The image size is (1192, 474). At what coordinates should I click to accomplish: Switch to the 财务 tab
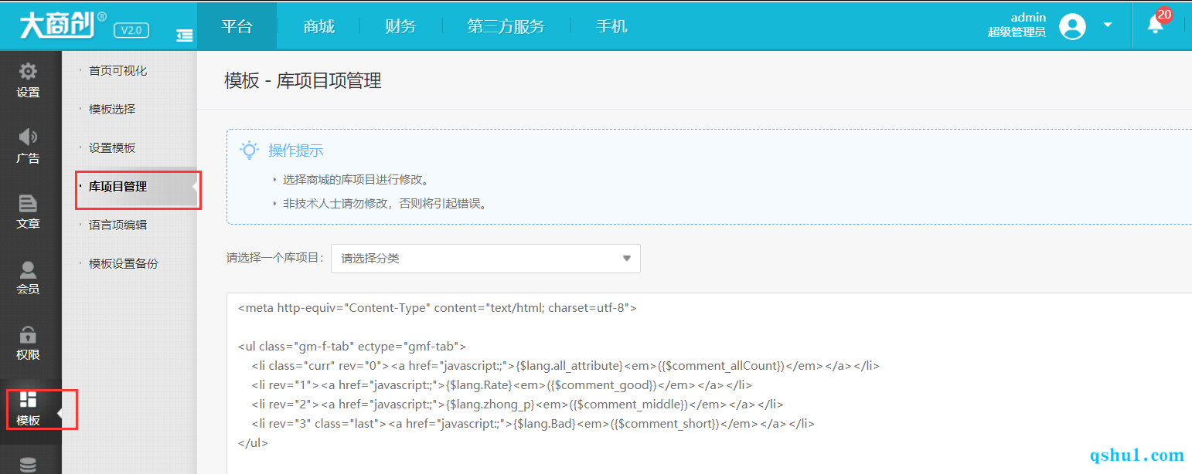400,26
